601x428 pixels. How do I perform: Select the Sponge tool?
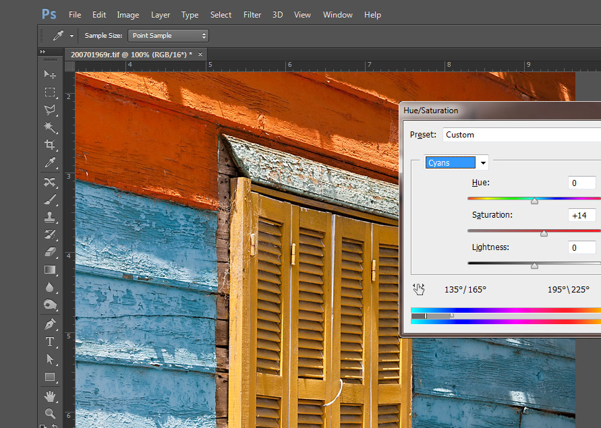point(50,305)
